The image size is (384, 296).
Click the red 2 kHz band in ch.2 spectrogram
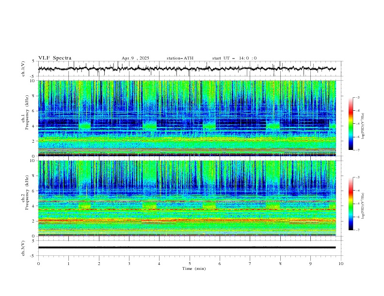[187, 220]
